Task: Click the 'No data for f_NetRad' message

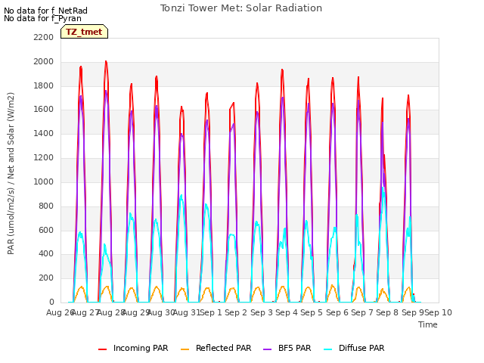Action: 45,11
